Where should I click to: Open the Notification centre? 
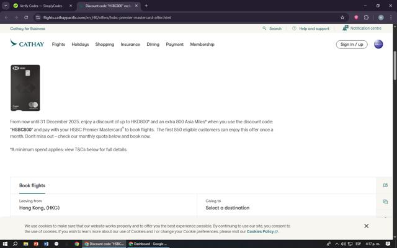[x=365, y=28]
